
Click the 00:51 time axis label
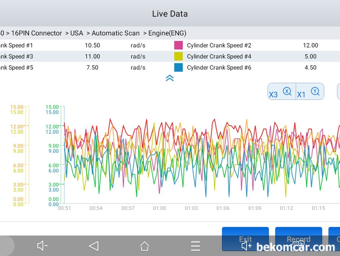pyautogui.click(x=64, y=208)
